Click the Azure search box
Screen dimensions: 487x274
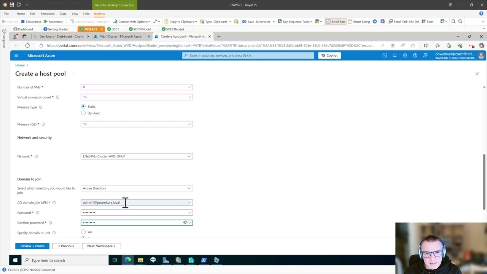pyautogui.click(x=248, y=56)
